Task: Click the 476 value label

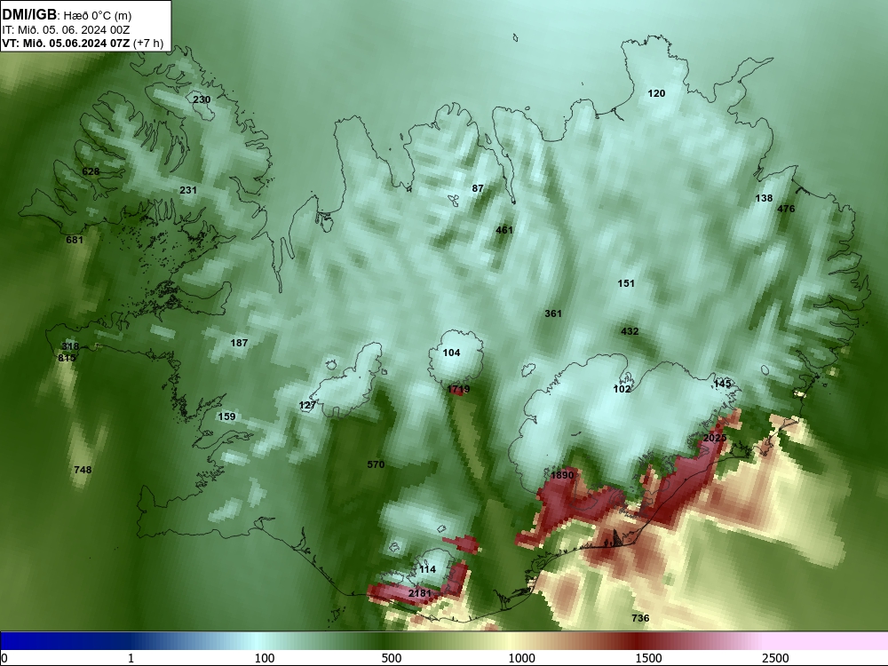Action: [x=786, y=209]
